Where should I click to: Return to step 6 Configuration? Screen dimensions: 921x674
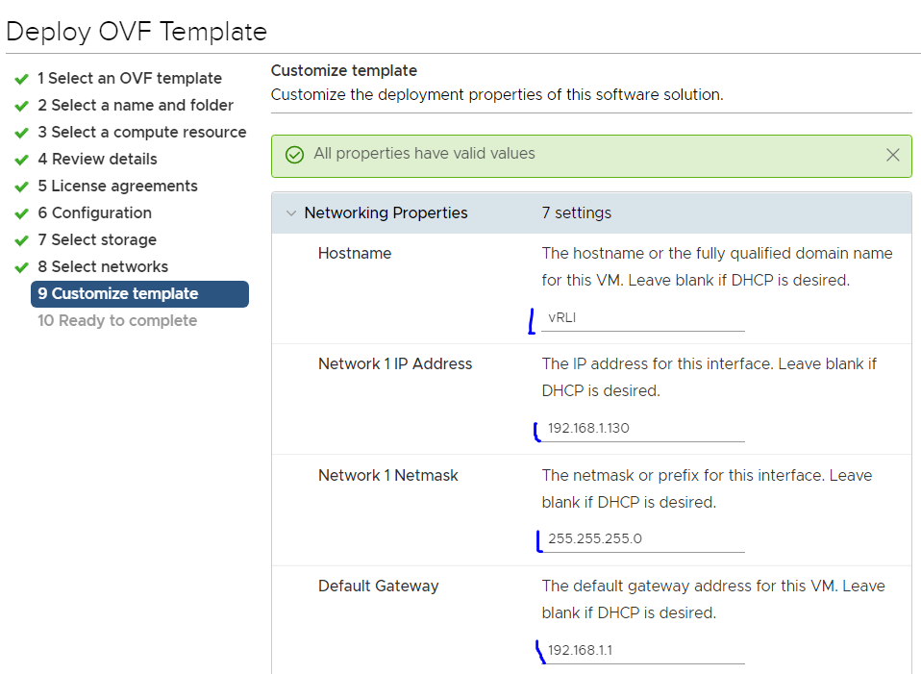tap(94, 212)
